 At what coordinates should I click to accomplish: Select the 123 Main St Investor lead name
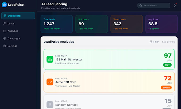[69, 59]
